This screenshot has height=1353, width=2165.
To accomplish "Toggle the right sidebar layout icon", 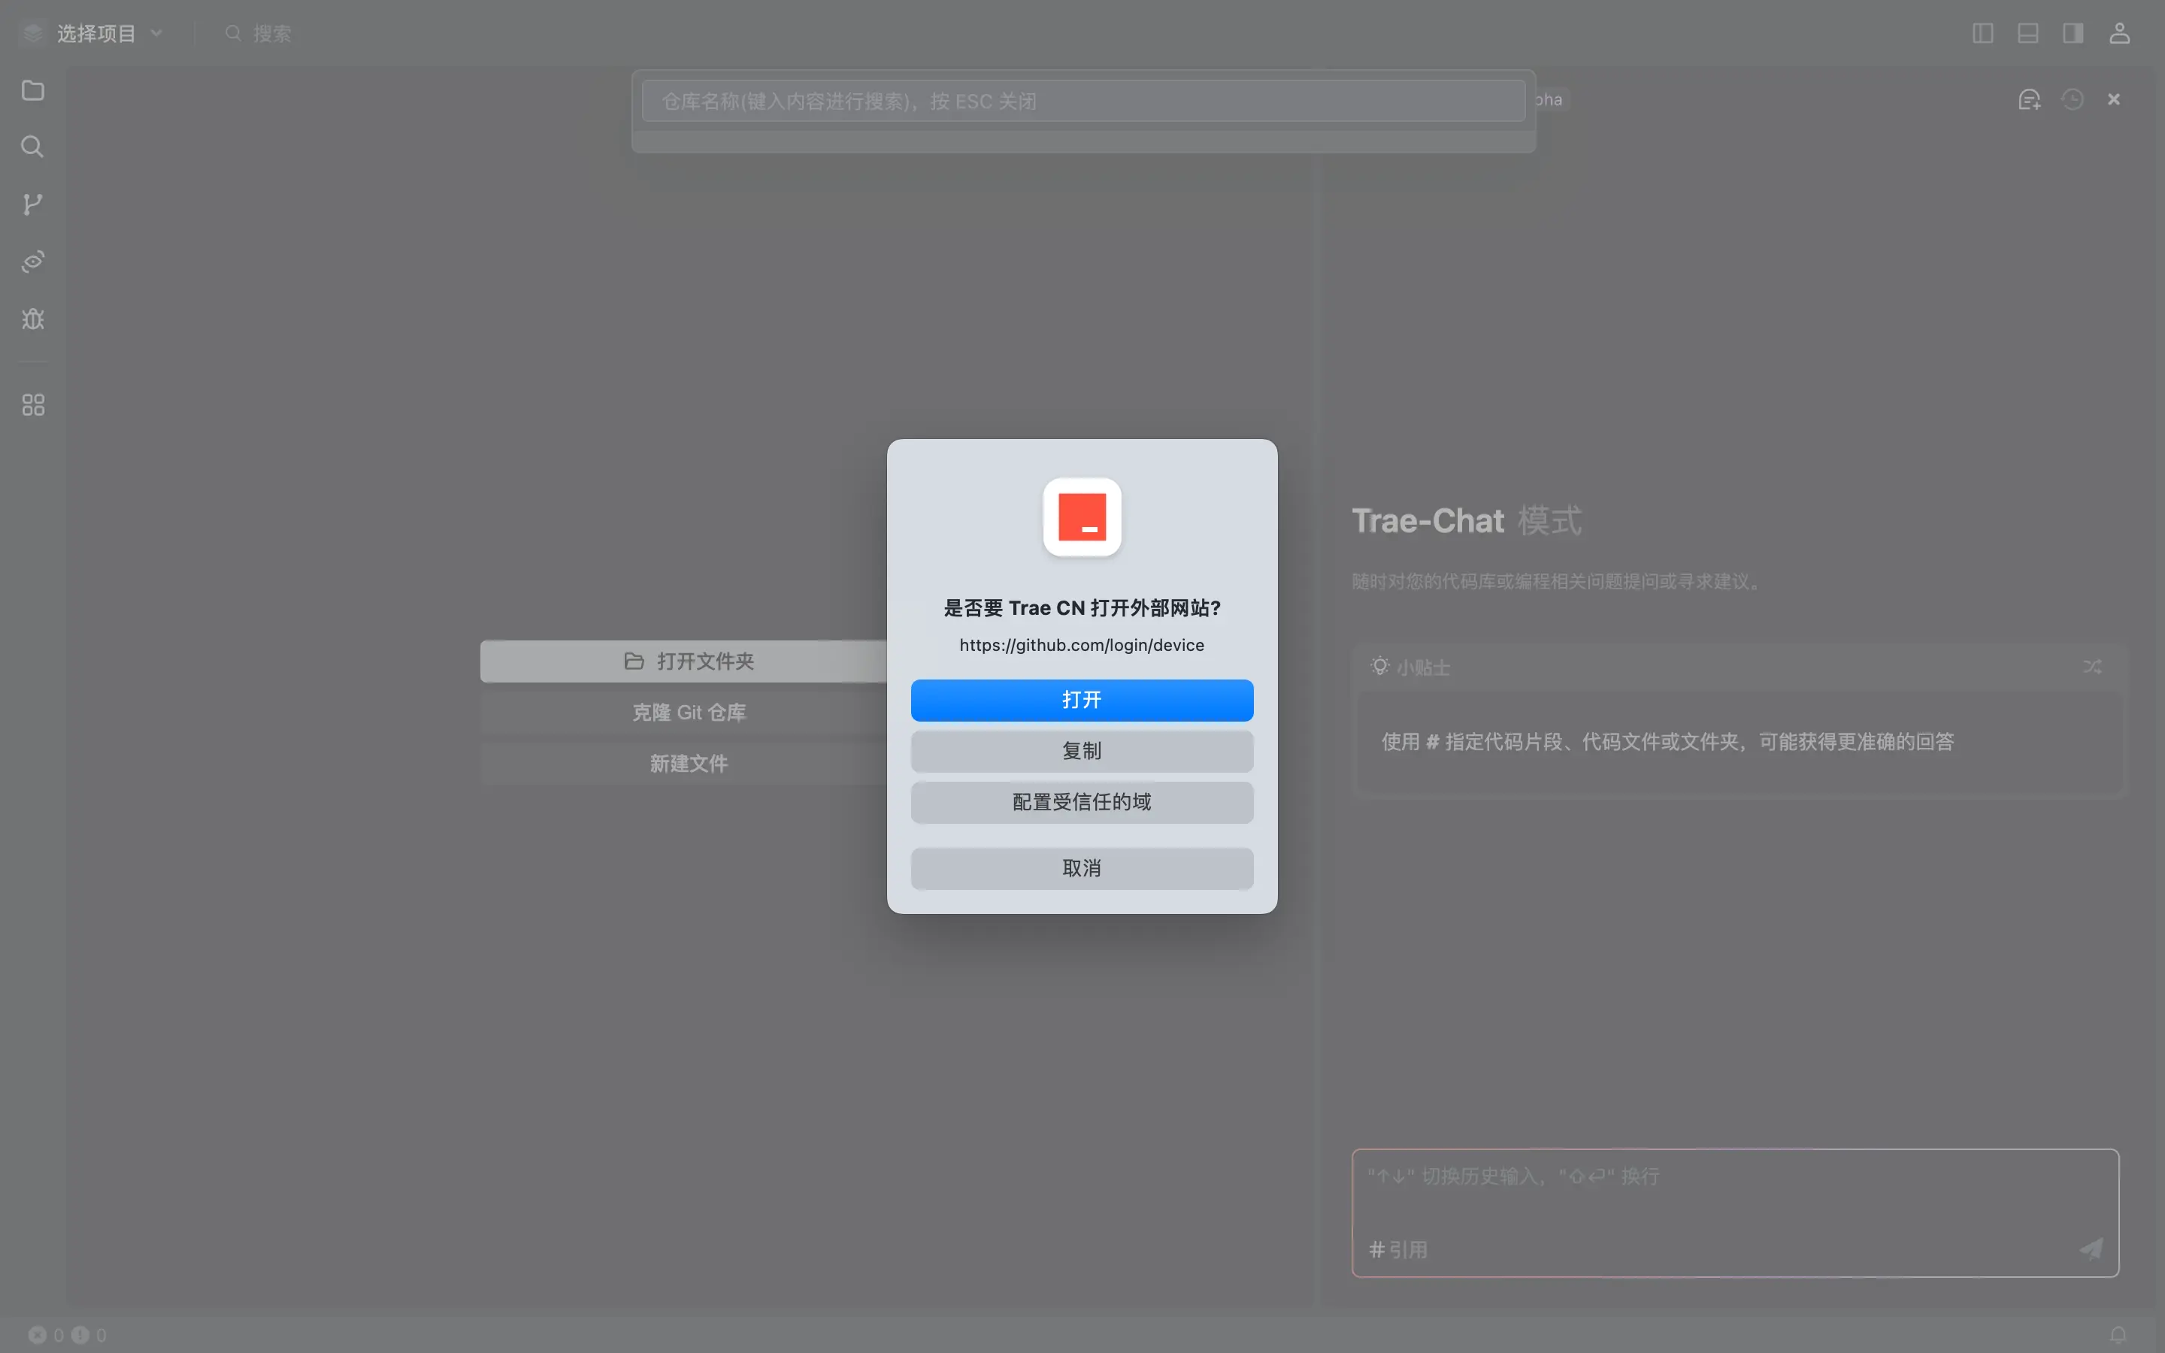I will pyautogui.click(x=2073, y=33).
